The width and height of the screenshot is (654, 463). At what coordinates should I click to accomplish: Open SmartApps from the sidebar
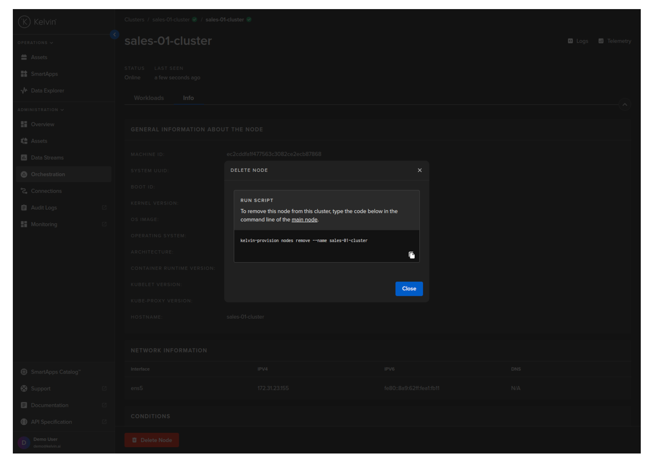[x=44, y=74]
